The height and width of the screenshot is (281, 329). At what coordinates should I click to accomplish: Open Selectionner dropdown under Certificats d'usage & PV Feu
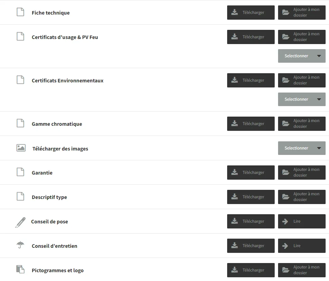click(301, 56)
